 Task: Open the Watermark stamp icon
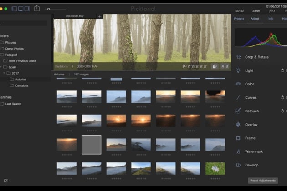[238, 151]
